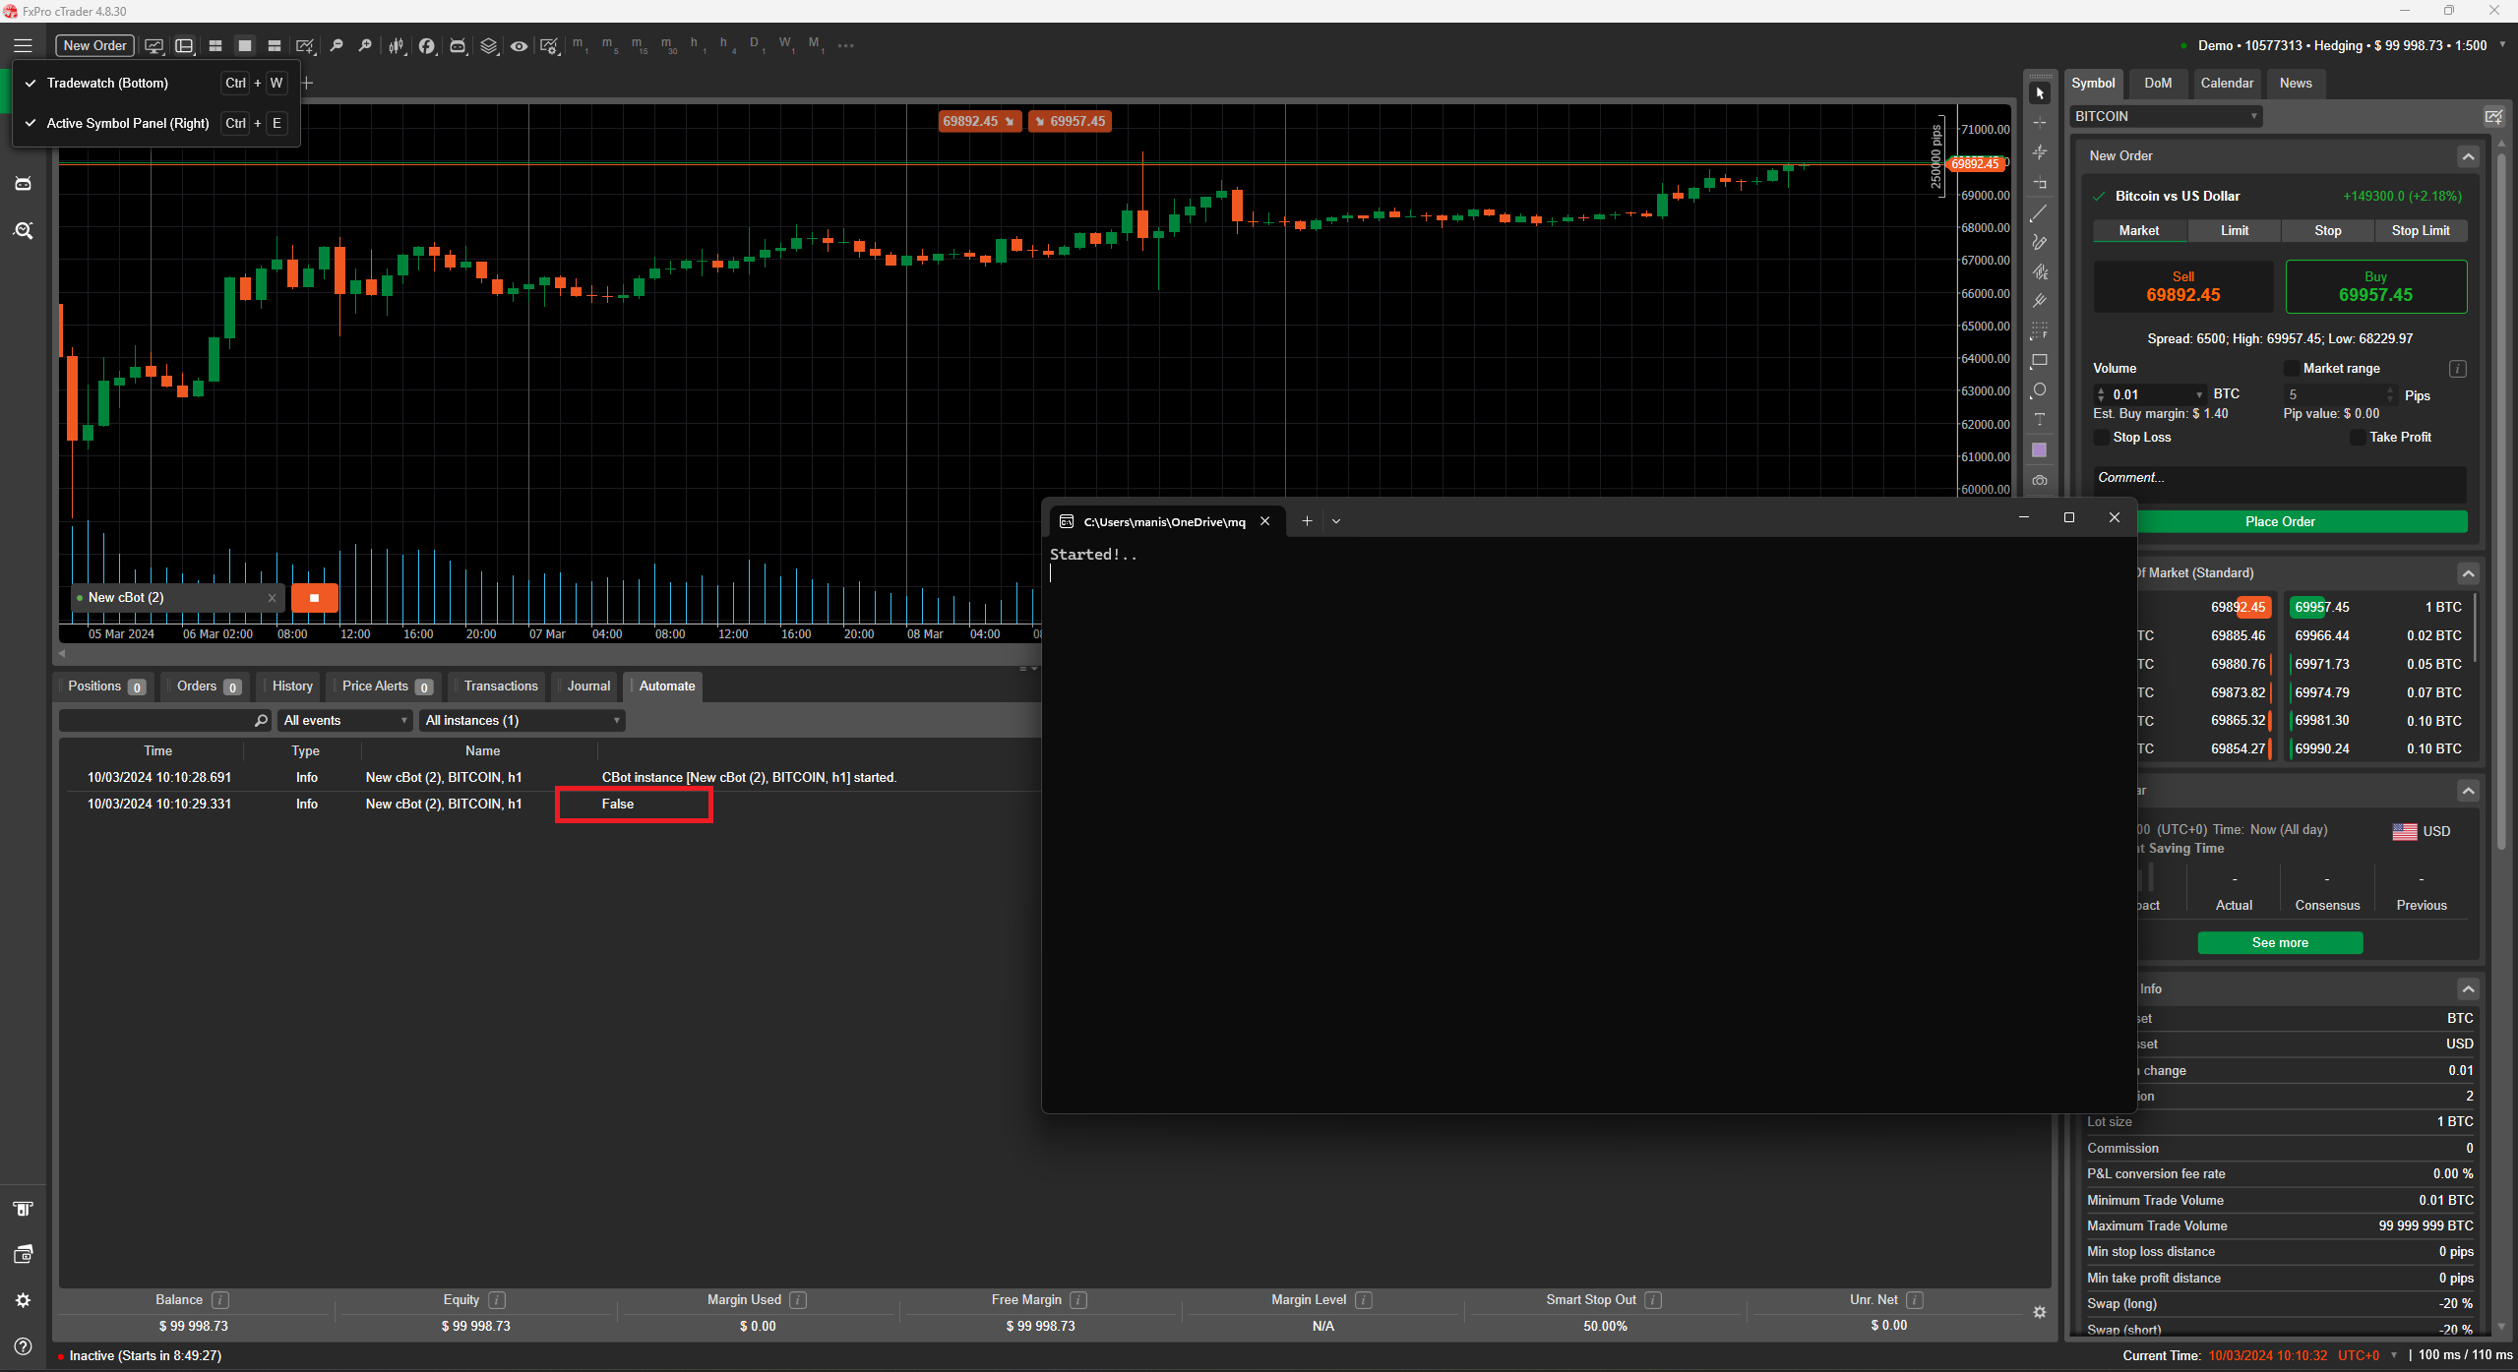
Task: Collapse the Depth of Market (Standard) section
Action: 2467,573
